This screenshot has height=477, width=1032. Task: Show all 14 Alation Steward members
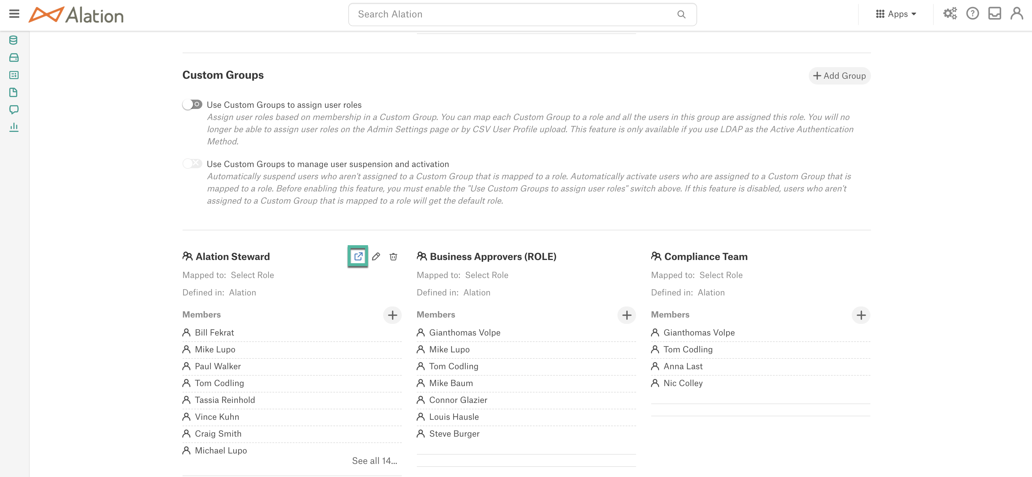pyautogui.click(x=375, y=461)
